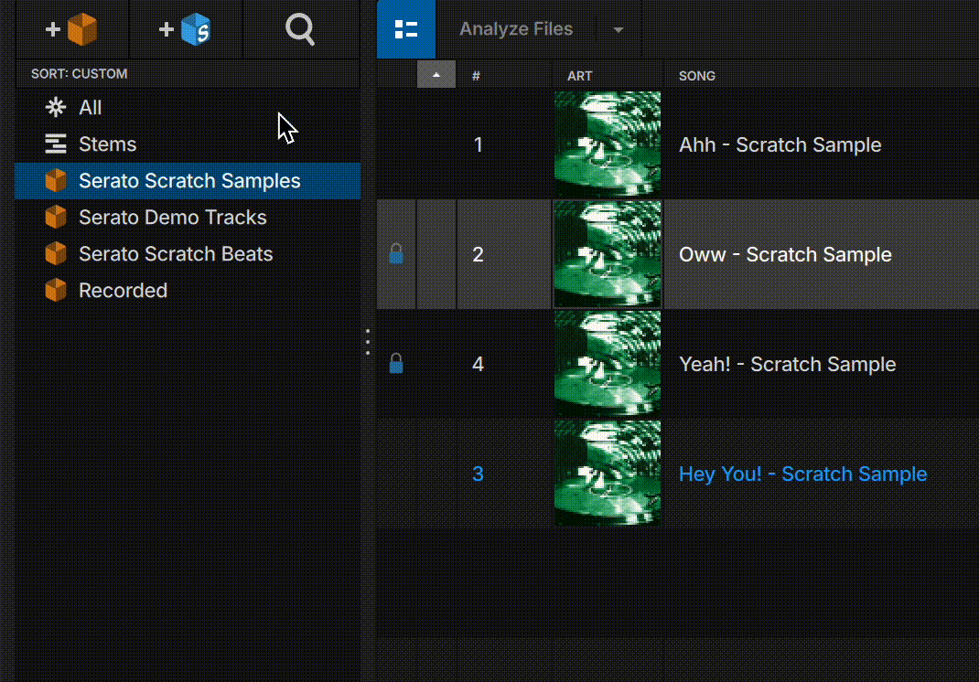
Task: Select song Oww - Scratch Sample
Action: tap(785, 254)
